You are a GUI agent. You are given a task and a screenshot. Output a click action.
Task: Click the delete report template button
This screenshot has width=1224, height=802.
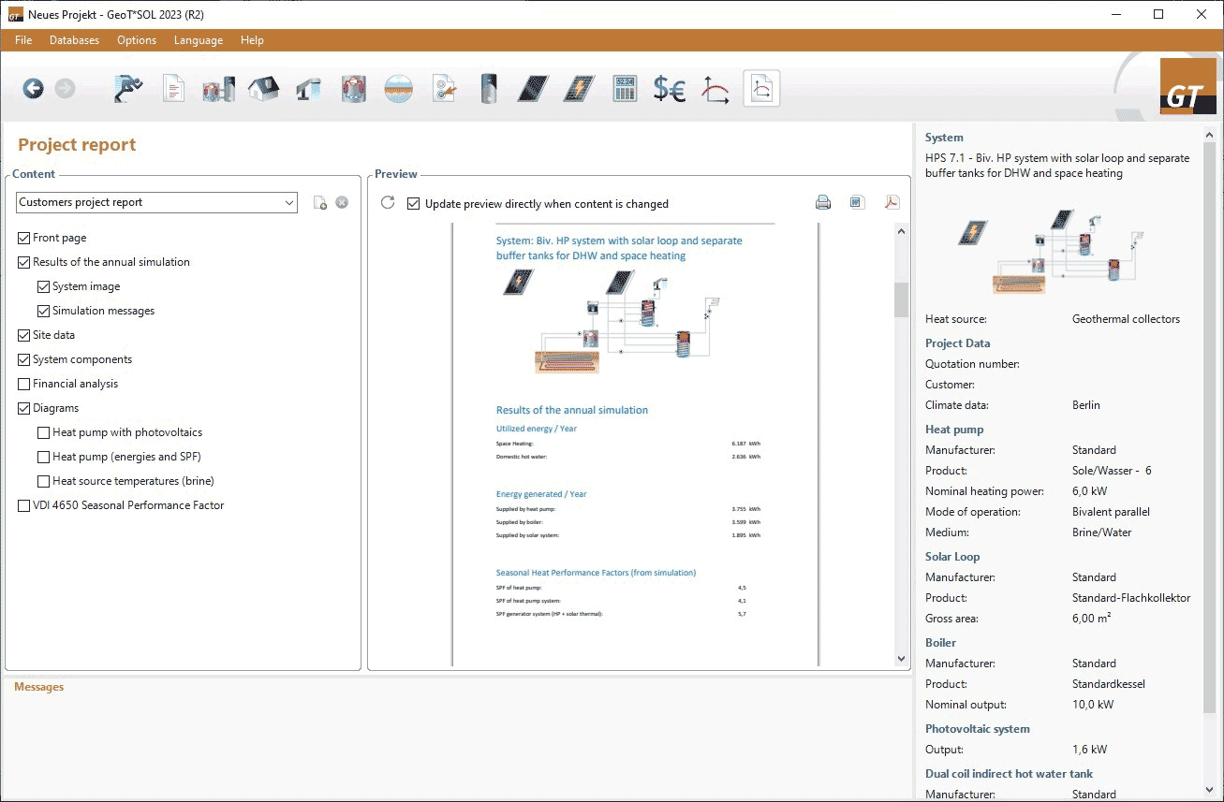click(342, 202)
